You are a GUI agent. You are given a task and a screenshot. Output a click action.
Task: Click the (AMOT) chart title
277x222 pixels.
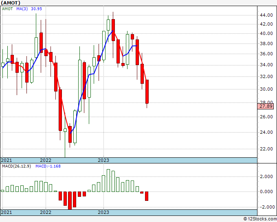pos(11,3)
